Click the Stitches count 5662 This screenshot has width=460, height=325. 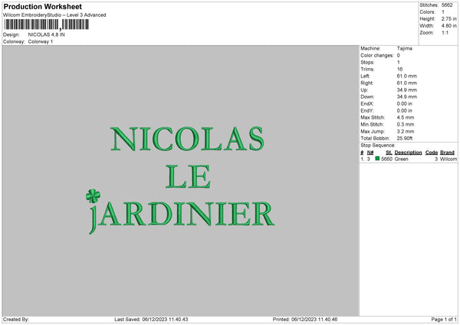447,5
